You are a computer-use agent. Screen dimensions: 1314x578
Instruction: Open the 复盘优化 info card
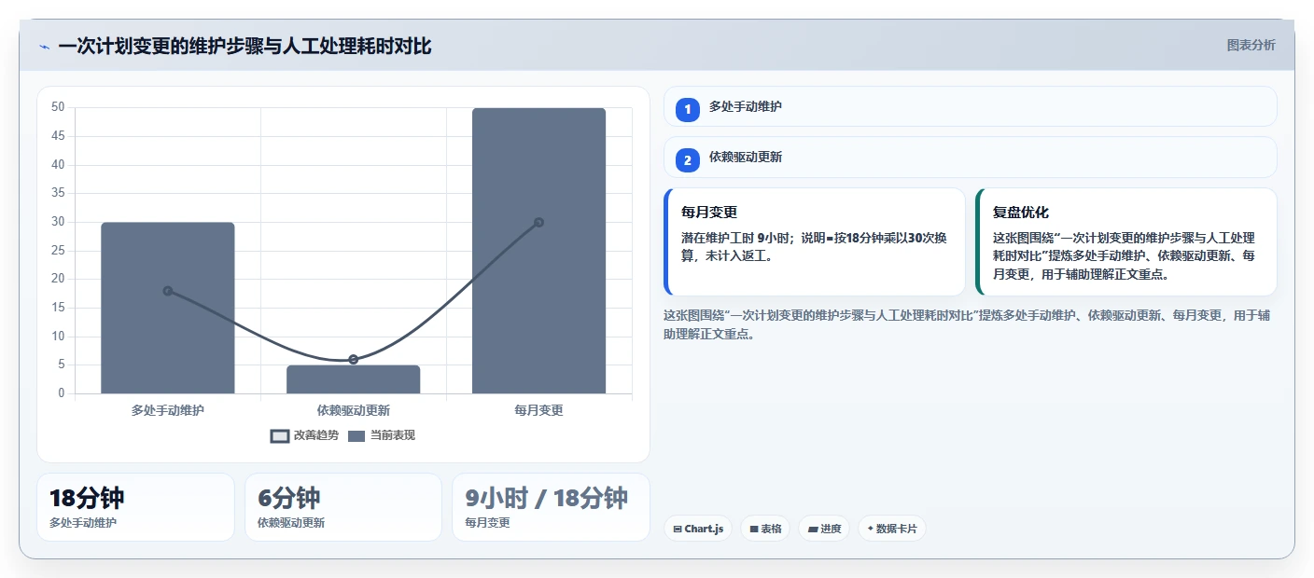(1125, 241)
